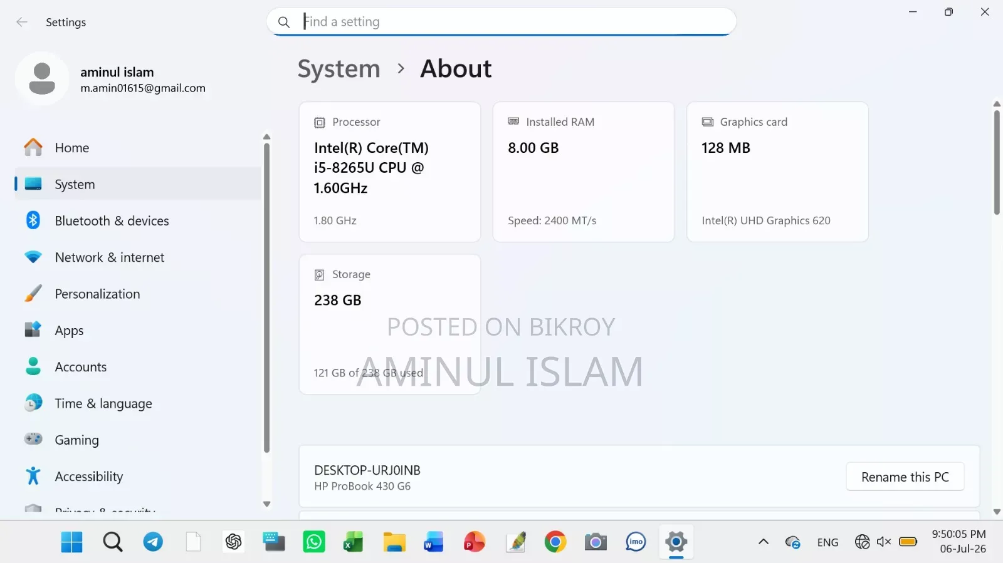This screenshot has width=1003, height=563.
Task: Click the battery icon in the tray
Action: click(x=908, y=542)
